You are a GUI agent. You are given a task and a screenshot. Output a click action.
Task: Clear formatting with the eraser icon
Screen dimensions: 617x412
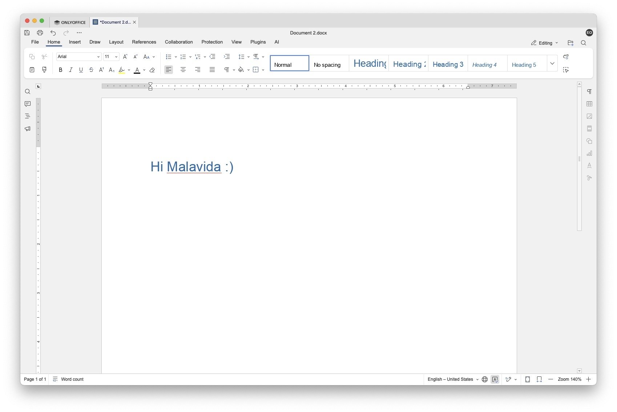152,70
